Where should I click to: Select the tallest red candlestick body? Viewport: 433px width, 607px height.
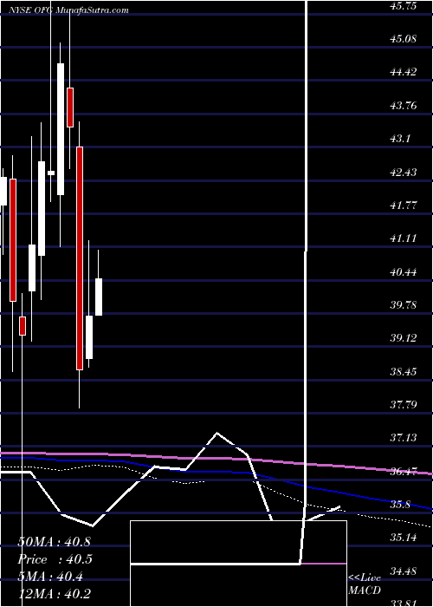[x=80, y=258]
